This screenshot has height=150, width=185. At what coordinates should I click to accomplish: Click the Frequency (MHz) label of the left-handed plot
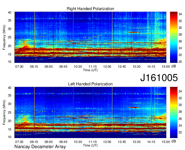[4, 112]
